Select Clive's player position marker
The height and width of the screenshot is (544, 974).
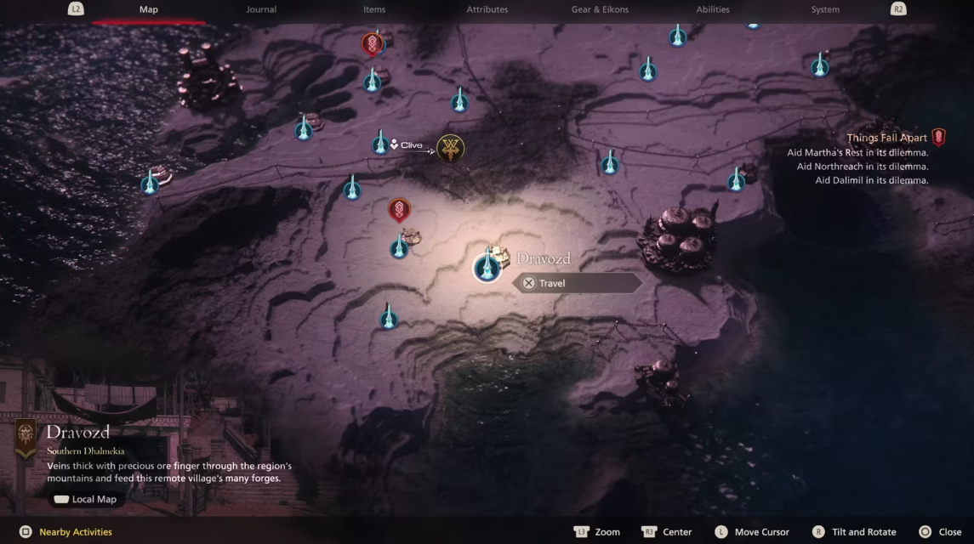394,144
